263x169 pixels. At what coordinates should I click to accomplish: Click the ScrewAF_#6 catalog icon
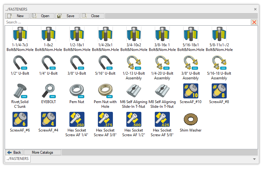pyautogui.click(x=20, y=119)
